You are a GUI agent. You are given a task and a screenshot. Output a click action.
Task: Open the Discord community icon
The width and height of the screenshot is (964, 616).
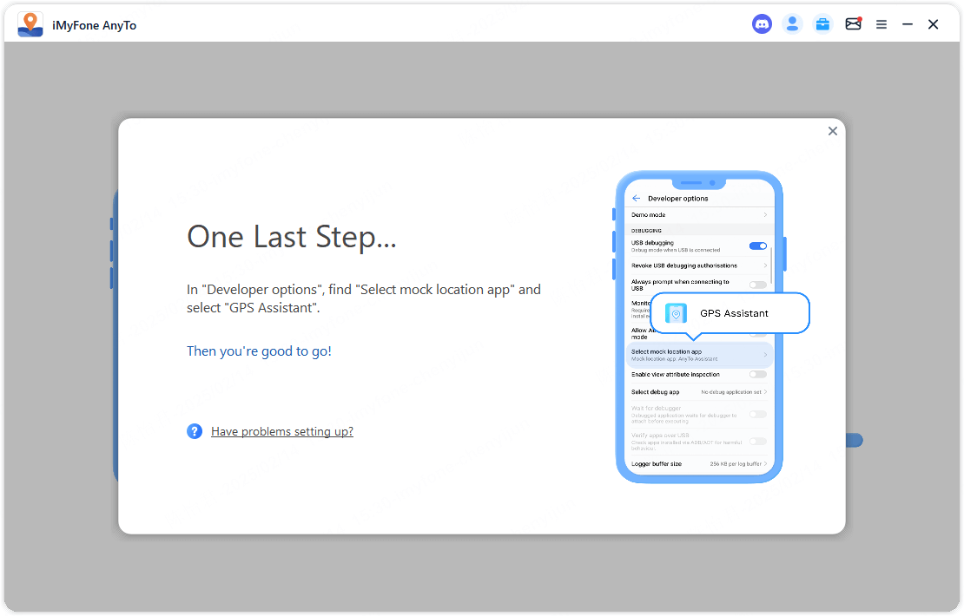click(762, 24)
